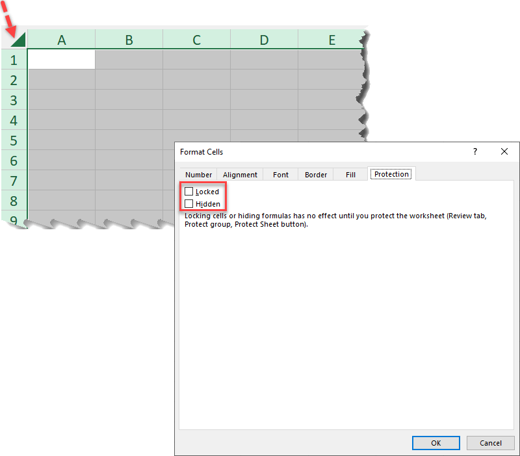Select column A header

coord(62,40)
